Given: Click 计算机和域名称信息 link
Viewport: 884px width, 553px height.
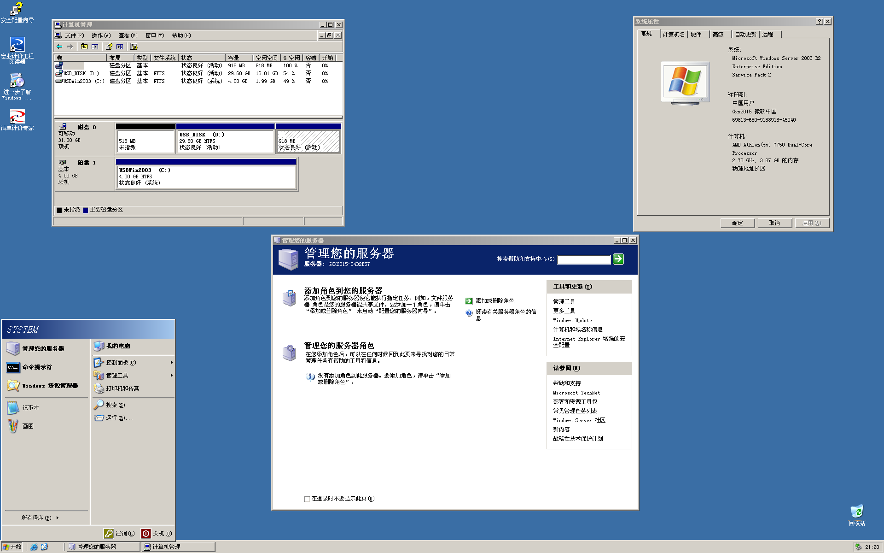Looking at the screenshot, I should (578, 329).
